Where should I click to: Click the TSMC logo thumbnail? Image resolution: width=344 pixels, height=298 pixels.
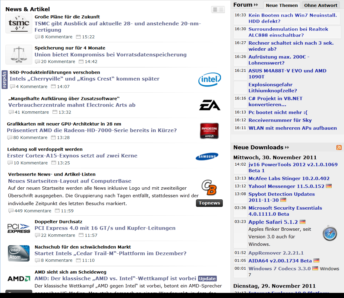(19, 24)
